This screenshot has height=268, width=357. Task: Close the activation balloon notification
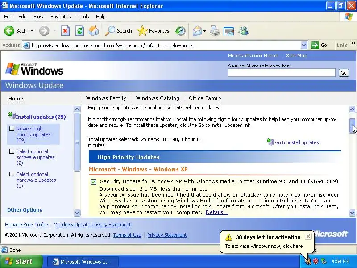(308, 236)
